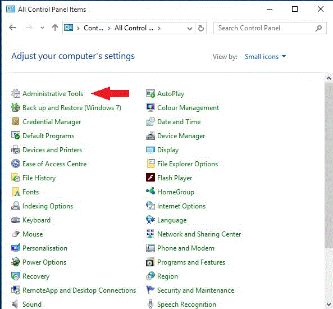Expand chevron after Cont... breadcrumb
This screenshot has width=333, height=309.
pyautogui.click(x=109, y=28)
